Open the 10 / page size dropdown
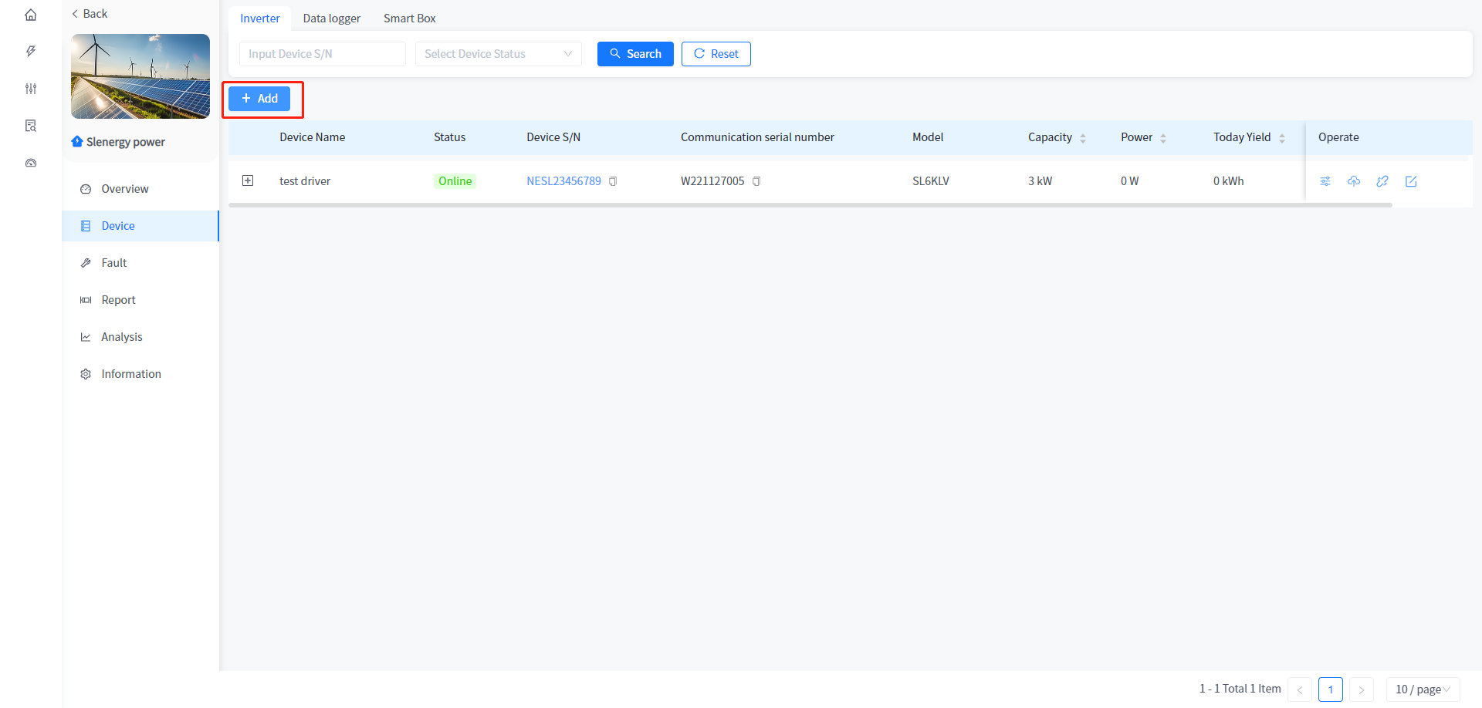The width and height of the screenshot is (1482, 708). point(1422,689)
